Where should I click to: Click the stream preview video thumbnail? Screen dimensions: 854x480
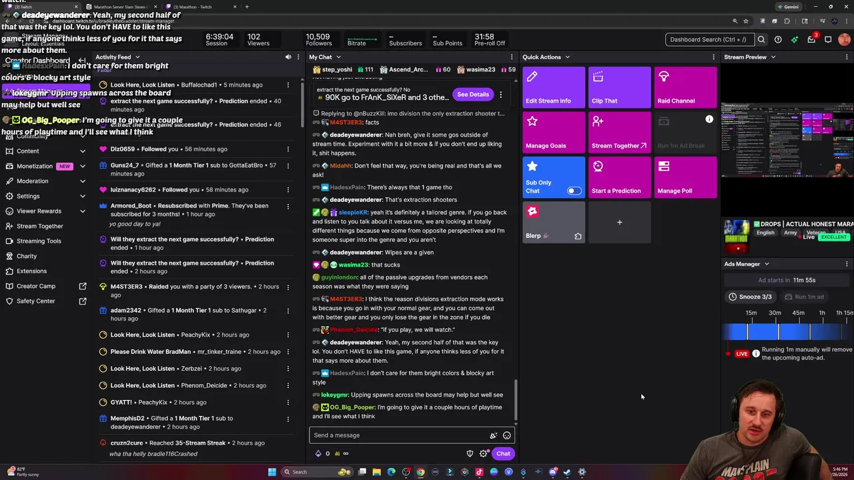point(787,140)
